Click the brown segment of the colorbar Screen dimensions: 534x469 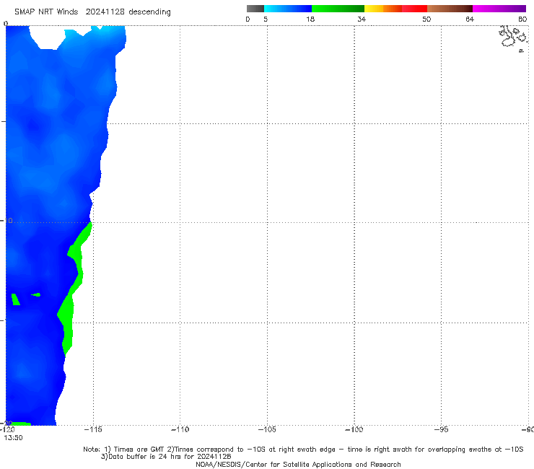(x=450, y=9)
